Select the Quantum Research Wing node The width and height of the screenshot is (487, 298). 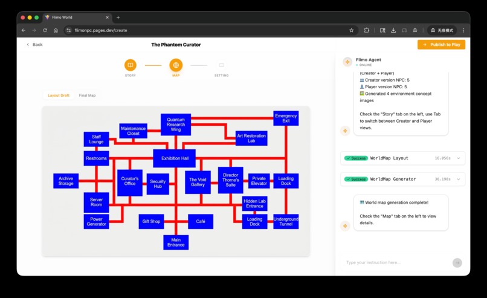(176, 125)
